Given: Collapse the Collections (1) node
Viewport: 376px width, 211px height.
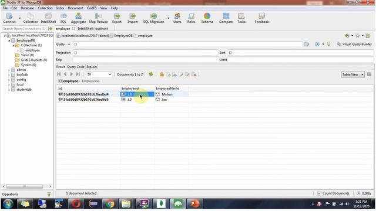Looking at the screenshot, I should 14,46.
